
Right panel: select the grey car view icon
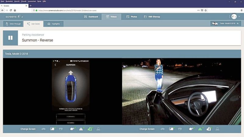pyautogui.click(x=163, y=129)
